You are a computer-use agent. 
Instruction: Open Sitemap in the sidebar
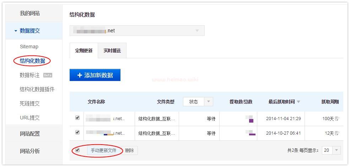click(29, 47)
